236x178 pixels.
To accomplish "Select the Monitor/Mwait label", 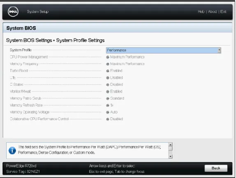I will tap(20, 91).
